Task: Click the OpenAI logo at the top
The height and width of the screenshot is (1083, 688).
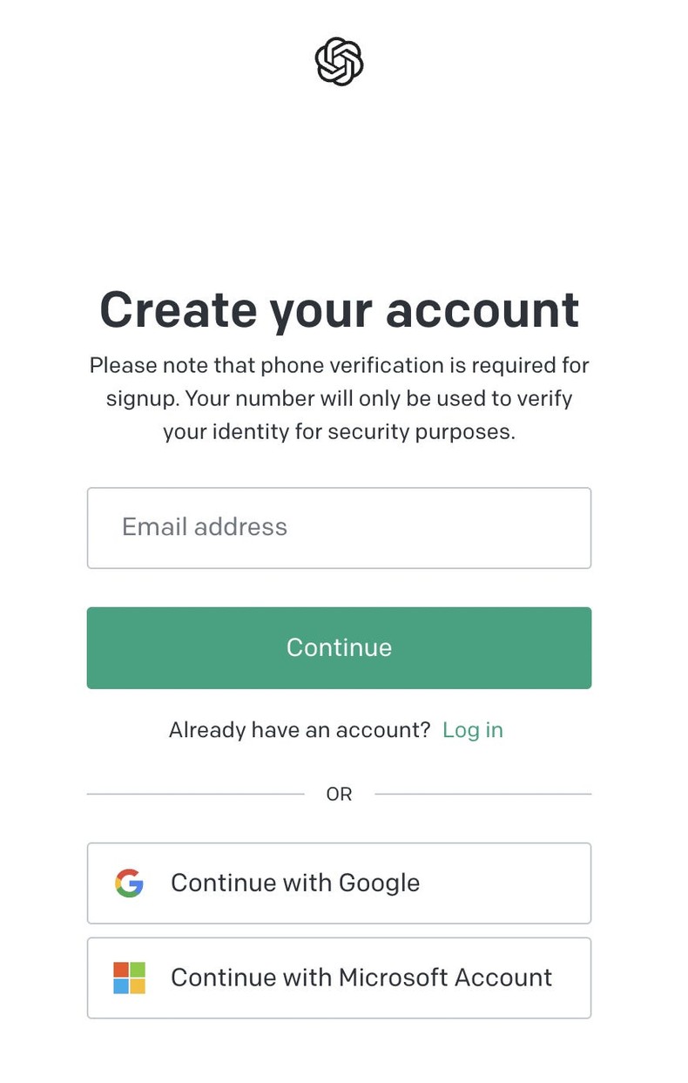Action: click(x=339, y=60)
